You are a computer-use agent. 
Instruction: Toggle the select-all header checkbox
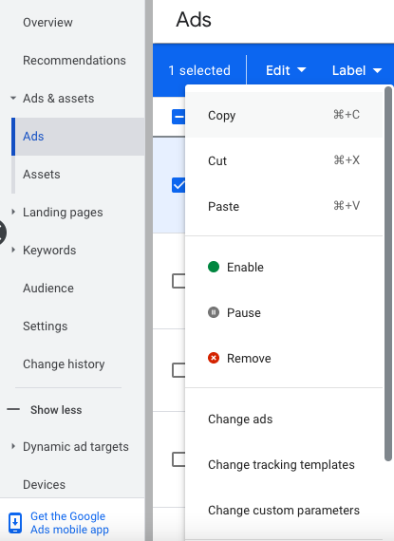pos(178,117)
